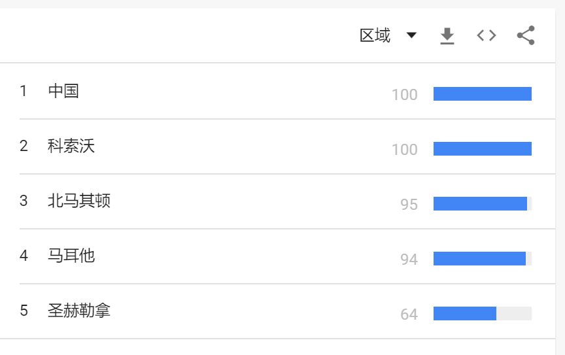The height and width of the screenshot is (355, 565).
Task: Click the score 100 beside 科索沃
Action: point(405,150)
